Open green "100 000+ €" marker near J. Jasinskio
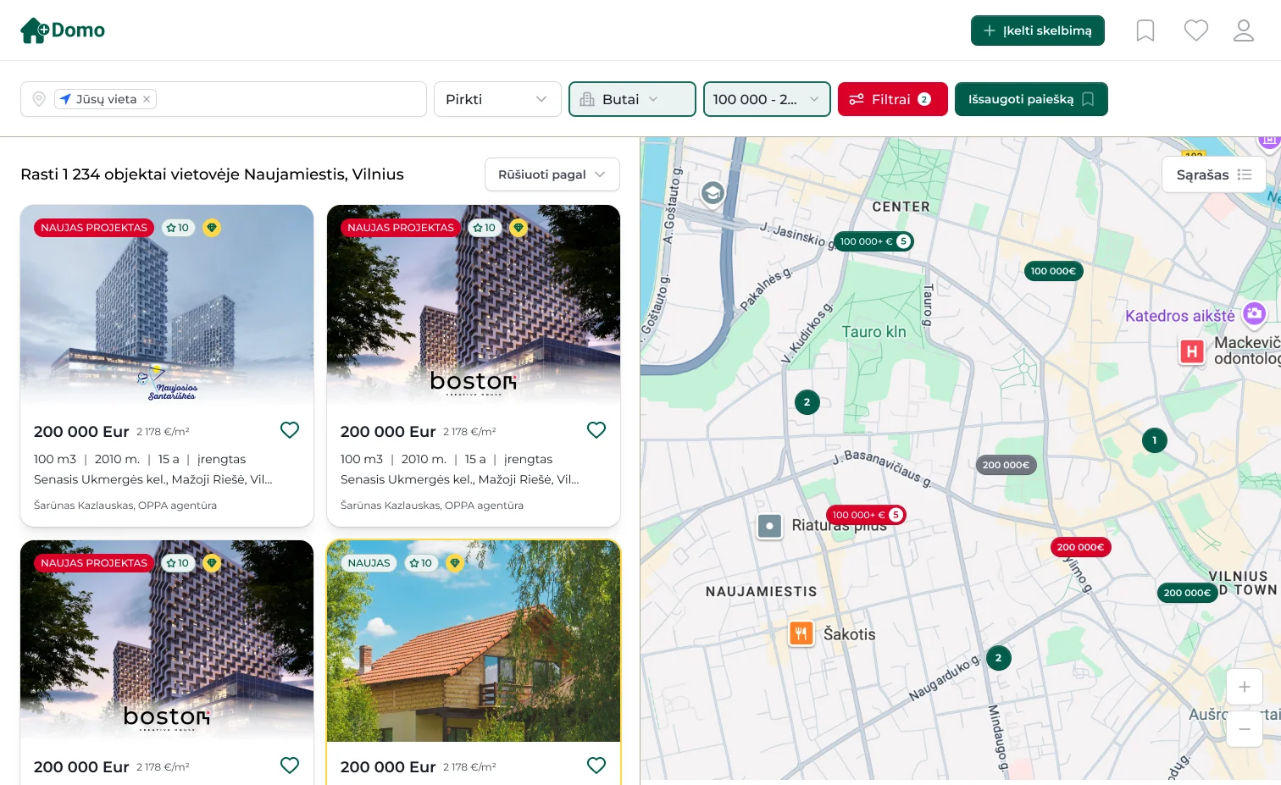The width and height of the screenshot is (1281, 785). click(x=873, y=241)
